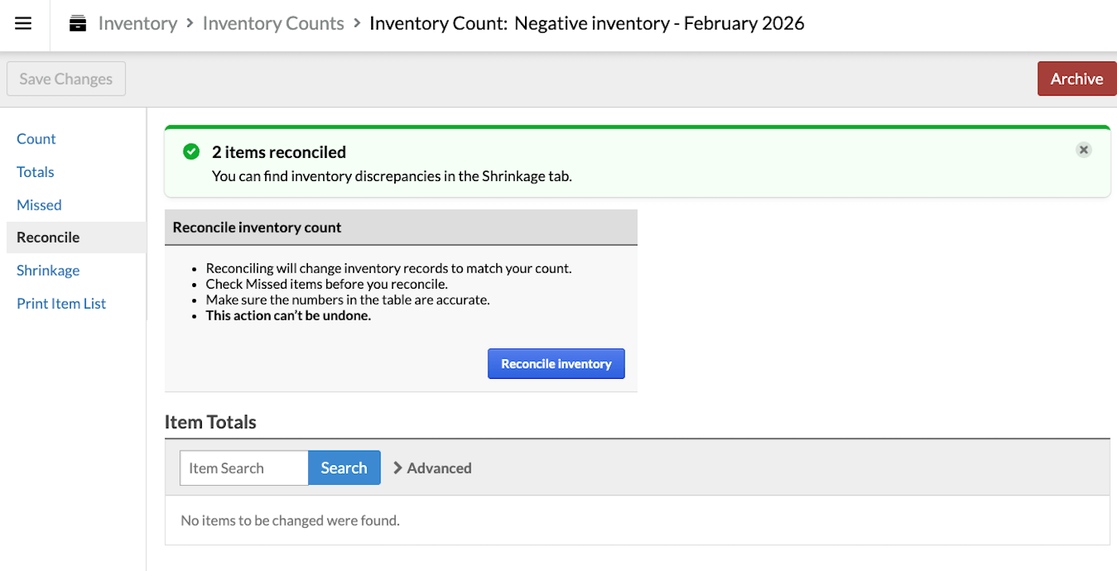The height and width of the screenshot is (571, 1117).
Task: Focus the Item Search field
Action: (x=244, y=468)
